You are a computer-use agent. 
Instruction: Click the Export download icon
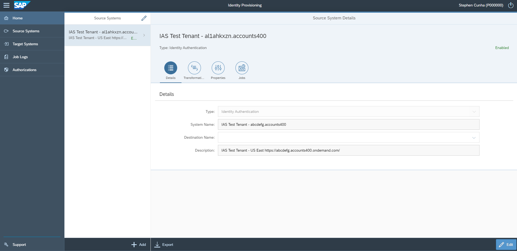pos(157,245)
